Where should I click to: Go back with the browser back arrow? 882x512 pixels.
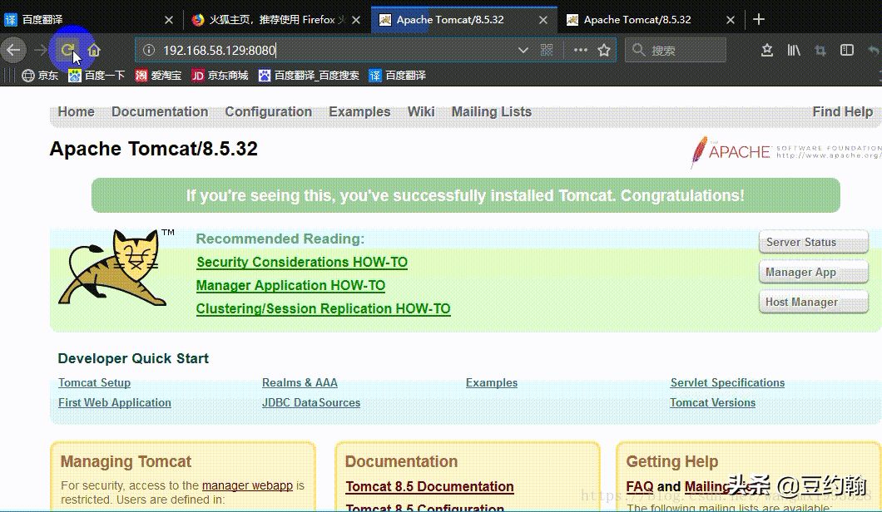13,50
